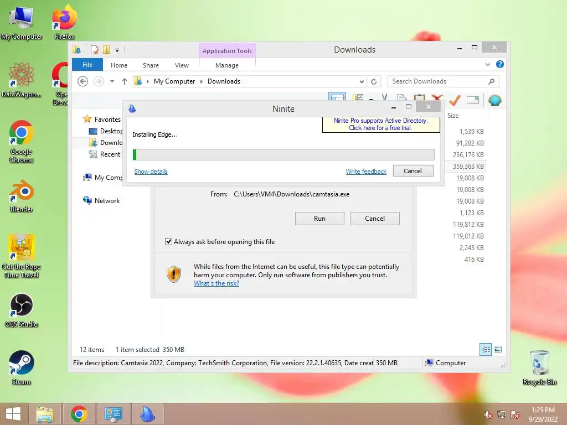Expand the root folder breadcrumb arrow
567x425 pixels.
point(147,82)
